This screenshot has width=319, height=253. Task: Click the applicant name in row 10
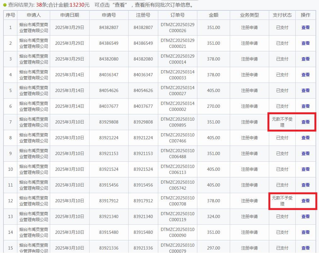pos(34,170)
